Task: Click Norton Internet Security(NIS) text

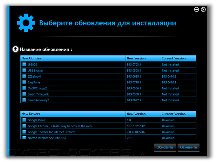Action: [x=47, y=138]
